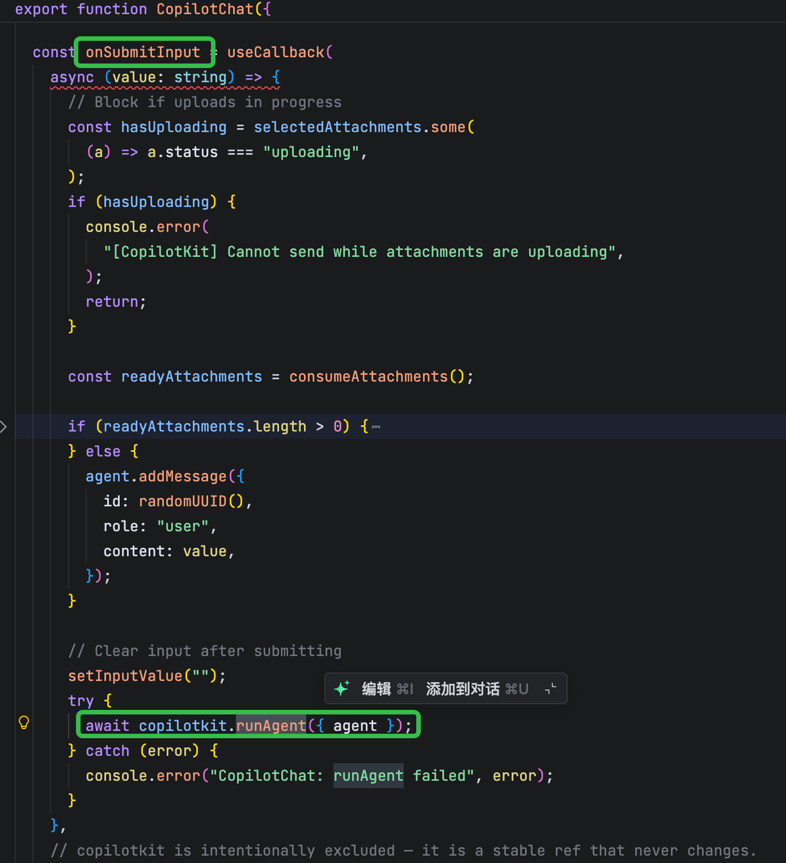Click the else keyword

[103, 451]
